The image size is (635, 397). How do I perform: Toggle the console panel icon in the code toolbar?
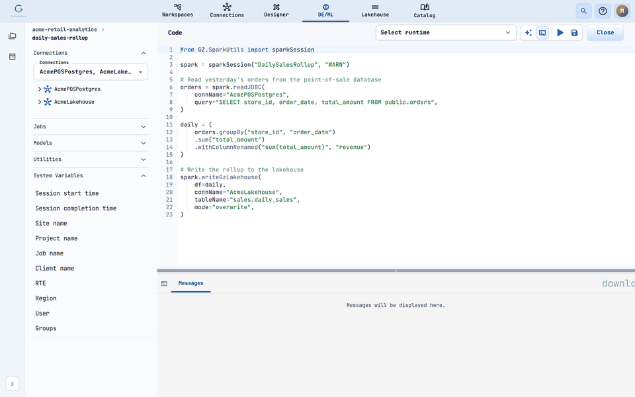coord(542,33)
